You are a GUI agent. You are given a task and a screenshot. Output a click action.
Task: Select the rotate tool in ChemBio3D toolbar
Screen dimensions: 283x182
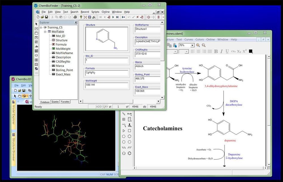pyautogui.click(x=24, y=96)
